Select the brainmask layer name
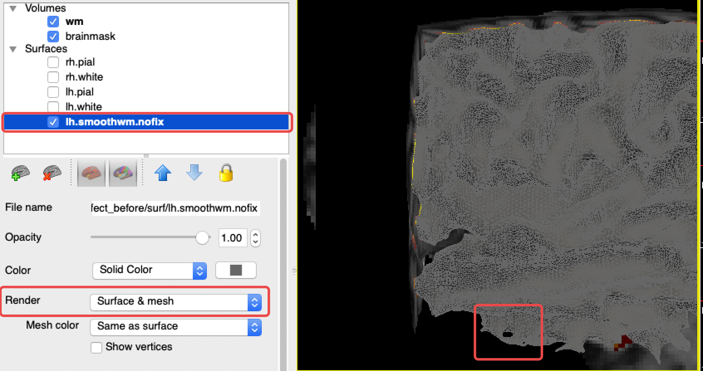703x371 pixels. pos(90,37)
